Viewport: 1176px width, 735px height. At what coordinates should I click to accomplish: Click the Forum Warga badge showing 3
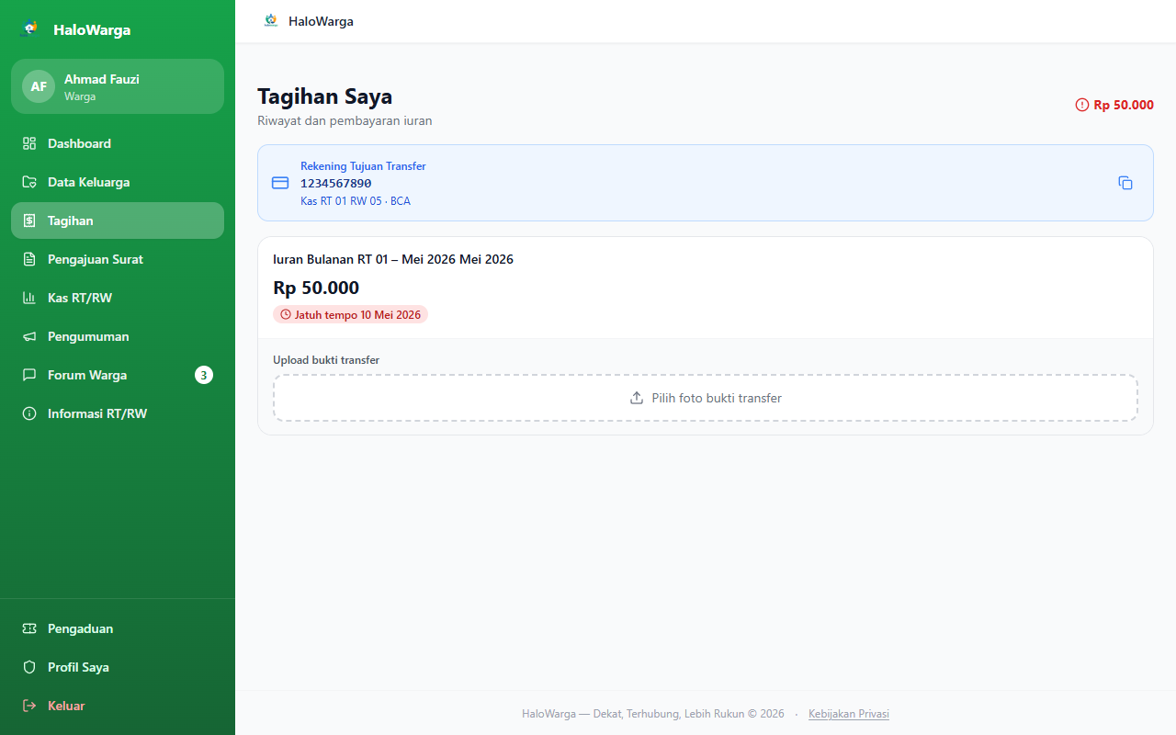(x=204, y=375)
